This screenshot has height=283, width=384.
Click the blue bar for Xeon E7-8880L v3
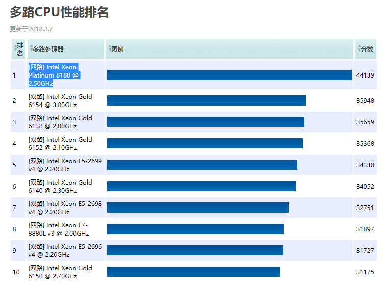(x=195, y=229)
